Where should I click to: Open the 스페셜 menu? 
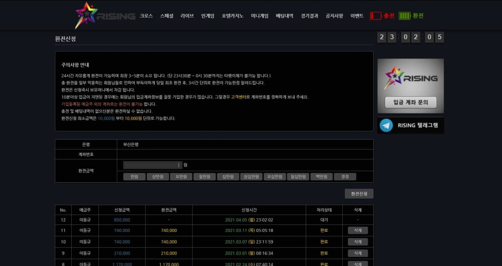pos(167,16)
